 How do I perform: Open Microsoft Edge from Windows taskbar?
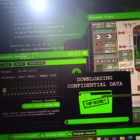(x=130, y=138)
